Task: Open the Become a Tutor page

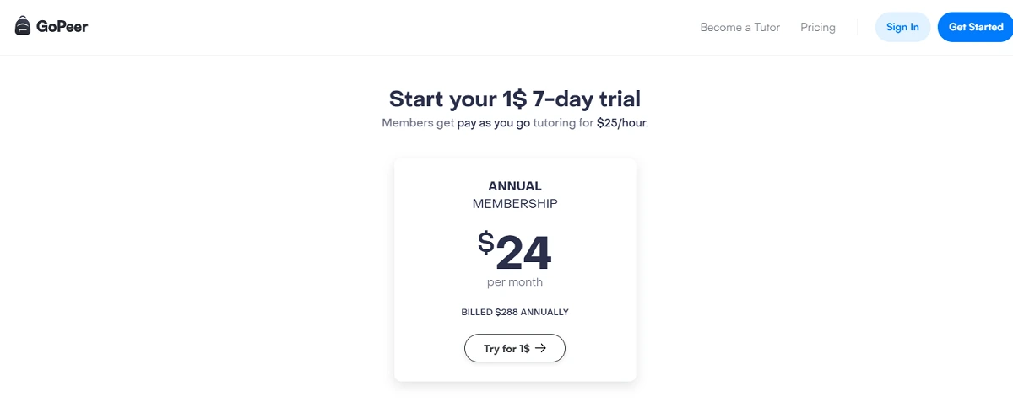Action: 739,28
